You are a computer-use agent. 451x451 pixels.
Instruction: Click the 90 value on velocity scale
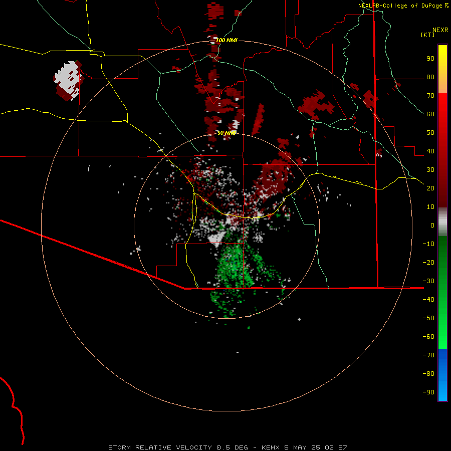point(430,59)
